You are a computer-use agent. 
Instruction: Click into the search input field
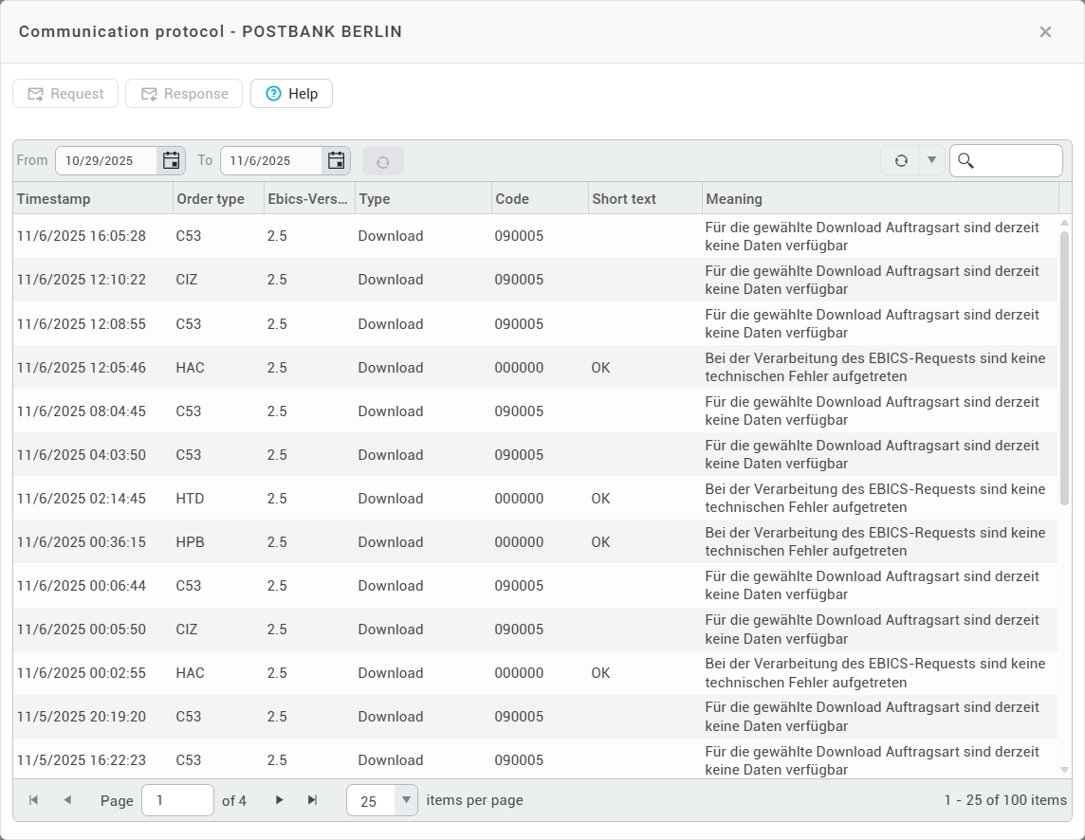click(1017, 160)
